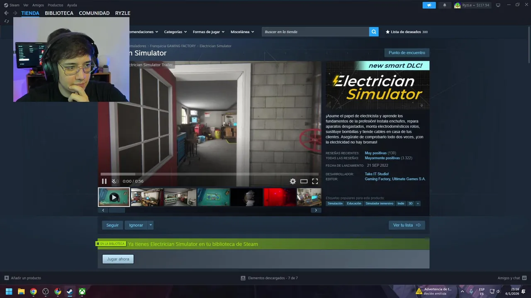This screenshot has height=298, width=531.
Task: Click the Punto de encuentro button
Action: (407, 53)
